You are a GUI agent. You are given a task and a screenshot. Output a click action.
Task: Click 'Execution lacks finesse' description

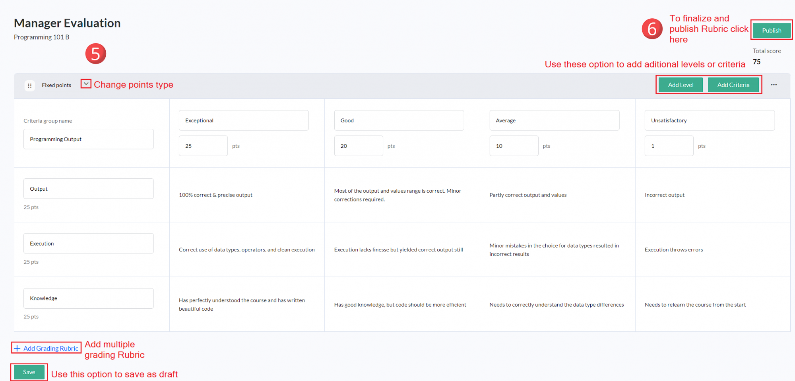coord(399,250)
